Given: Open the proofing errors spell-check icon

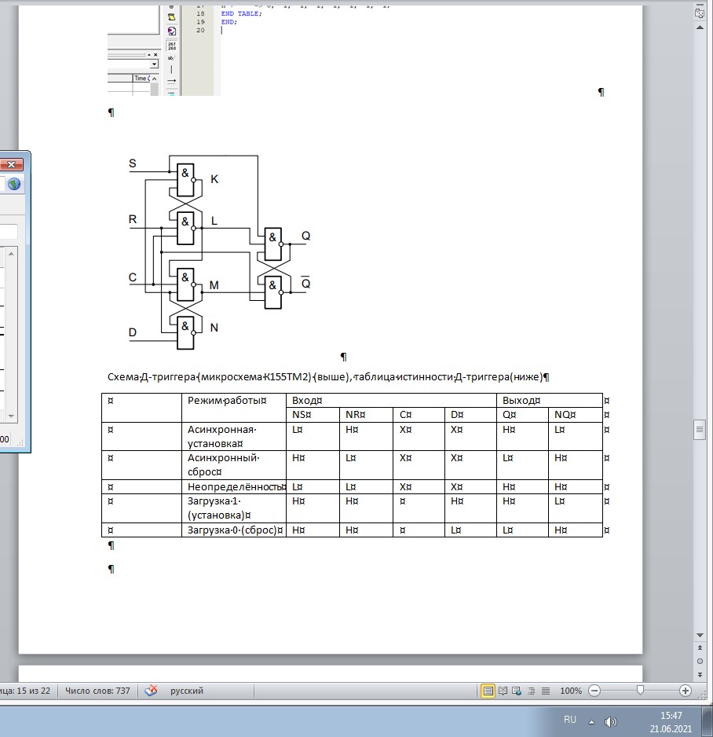Looking at the screenshot, I should point(151,691).
